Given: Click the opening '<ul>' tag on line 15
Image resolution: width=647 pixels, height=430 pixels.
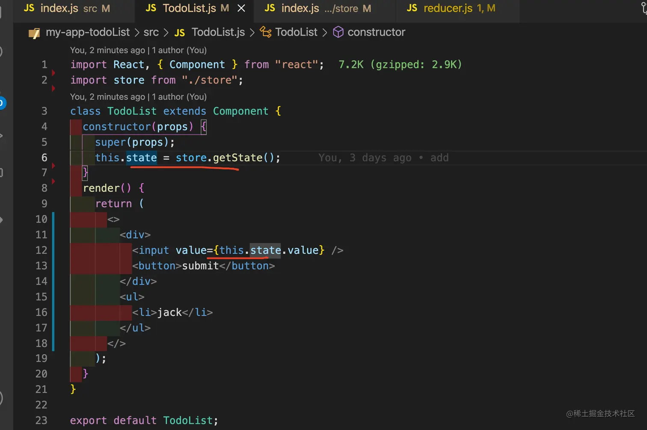Looking at the screenshot, I should coord(132,297).
